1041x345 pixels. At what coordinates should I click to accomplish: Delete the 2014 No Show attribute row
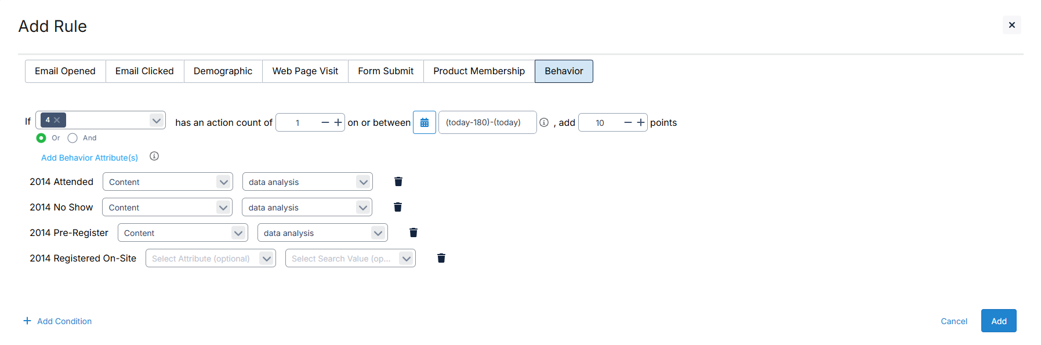(x=398, y=207)
